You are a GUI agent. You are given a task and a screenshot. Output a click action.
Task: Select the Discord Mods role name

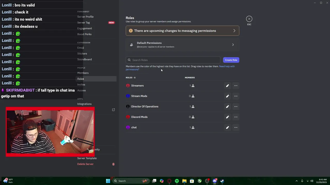pos(139,117)
